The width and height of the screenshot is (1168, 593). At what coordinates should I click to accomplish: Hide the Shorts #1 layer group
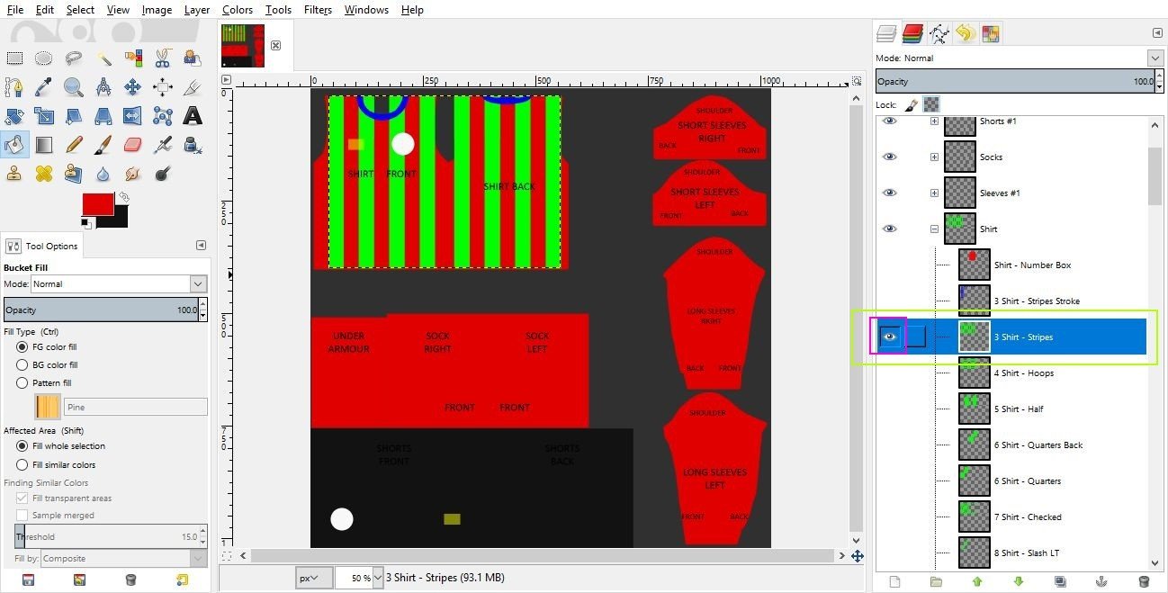click(890, 121)
